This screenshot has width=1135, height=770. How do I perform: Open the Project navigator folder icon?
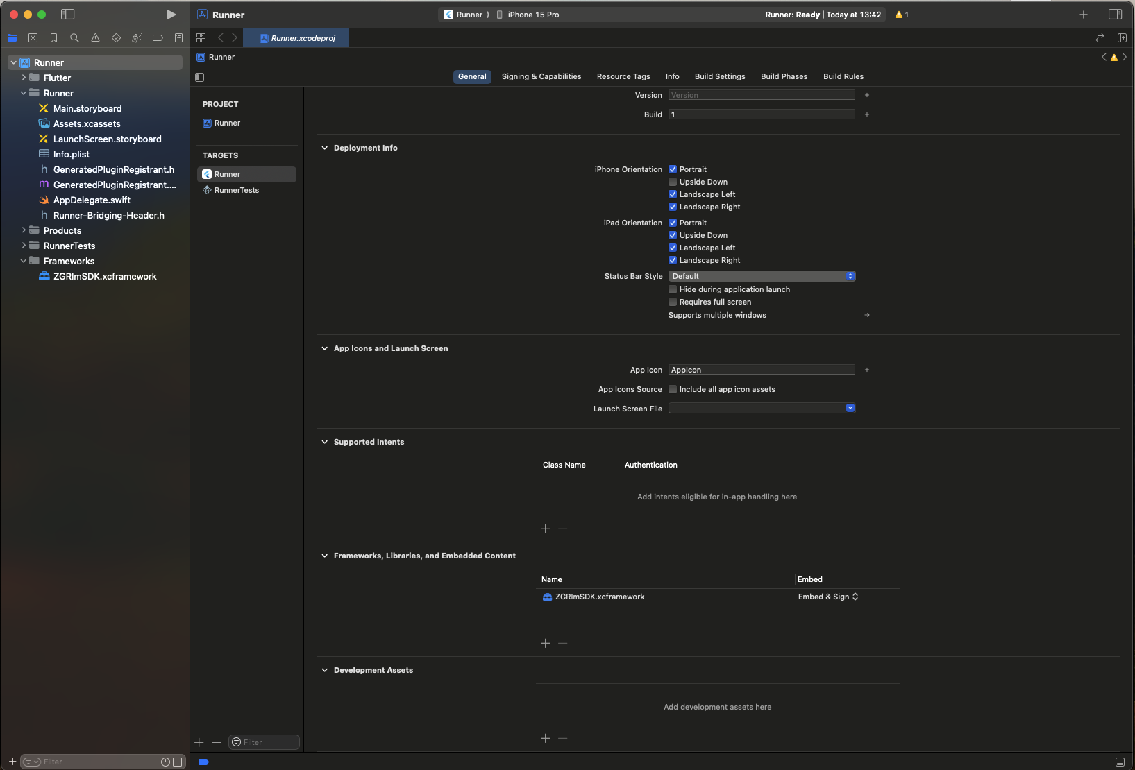(12, 38)
